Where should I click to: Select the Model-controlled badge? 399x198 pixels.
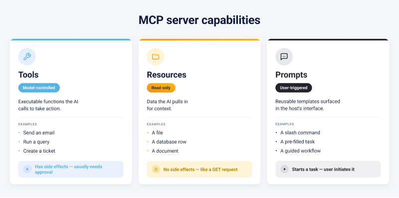(x=39, y=88)
